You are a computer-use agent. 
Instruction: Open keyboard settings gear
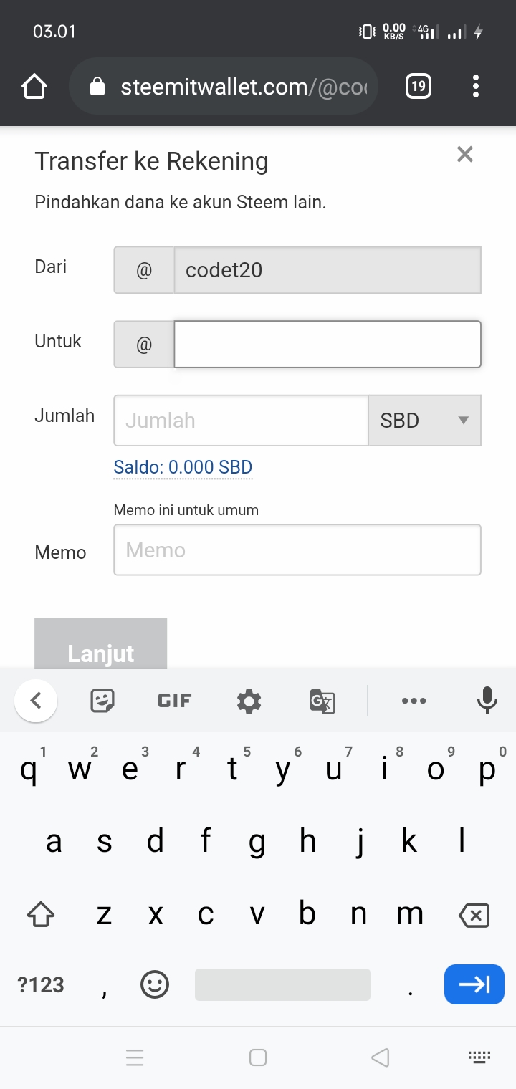(x=249, y=701)
